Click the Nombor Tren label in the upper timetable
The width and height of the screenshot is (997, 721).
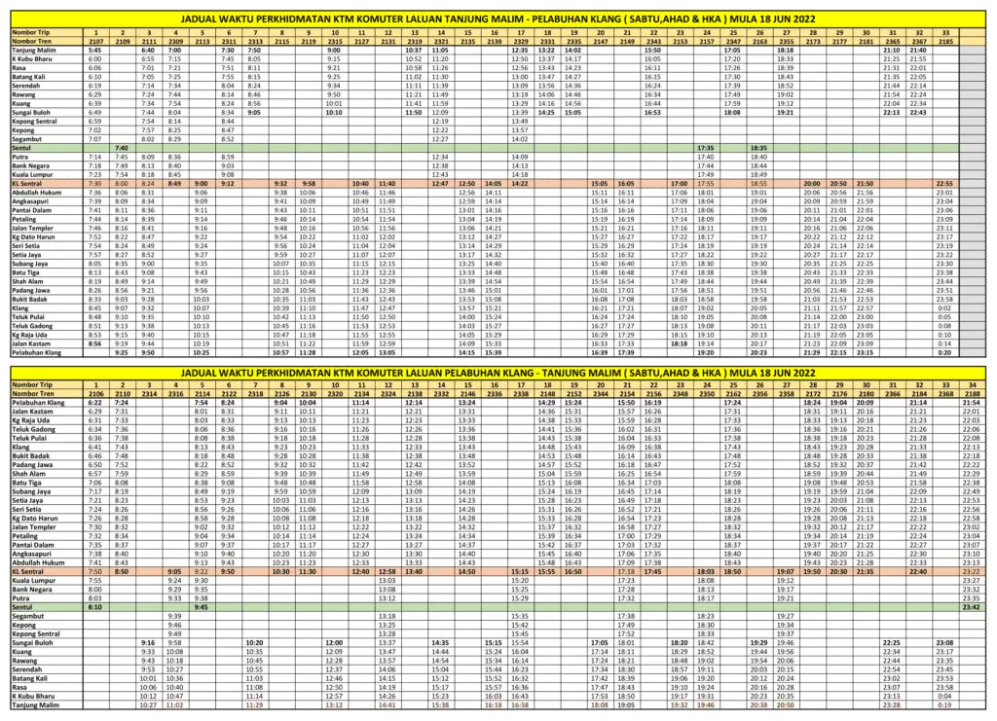tap(31, 41)
